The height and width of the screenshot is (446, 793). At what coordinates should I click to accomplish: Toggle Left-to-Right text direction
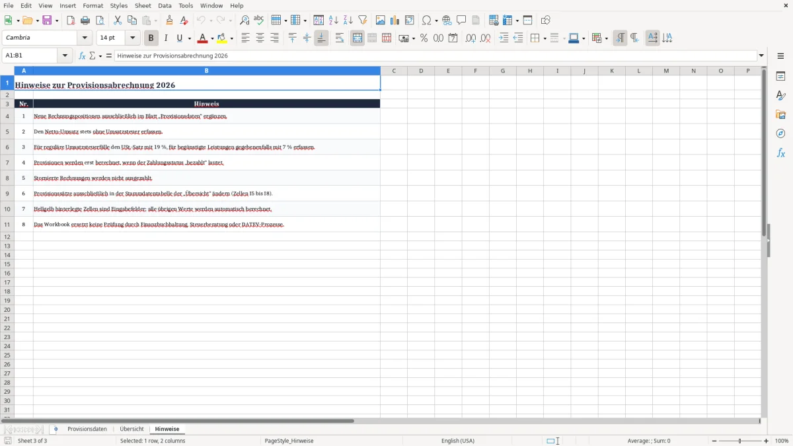tap(620, 38)
